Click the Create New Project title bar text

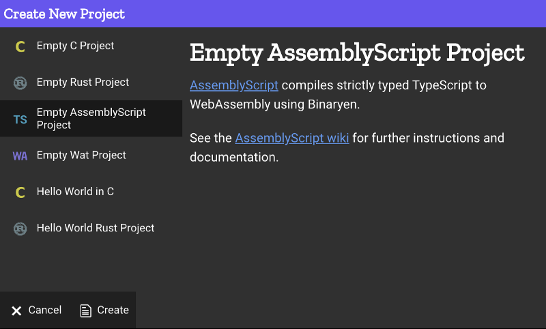pos(64,14)
